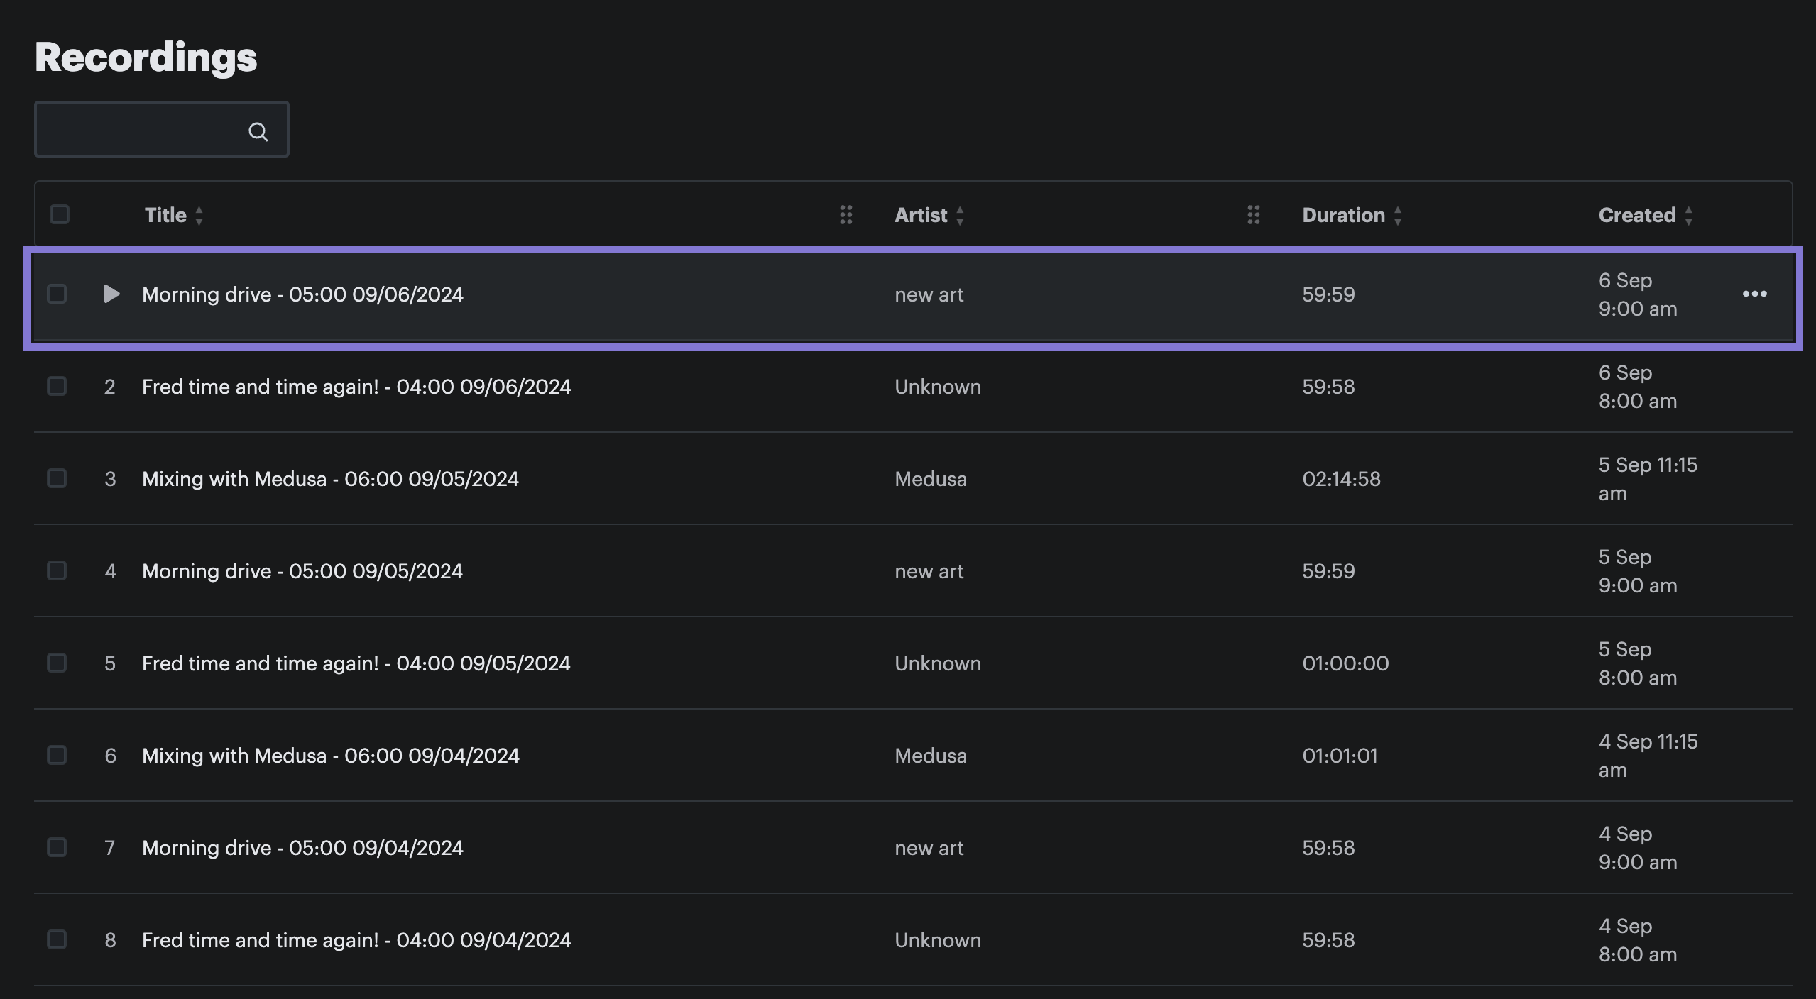The height and width of the screenshot is (999, 1816).
Task: Focus the recordings search field
Action: tap(161, 129)
